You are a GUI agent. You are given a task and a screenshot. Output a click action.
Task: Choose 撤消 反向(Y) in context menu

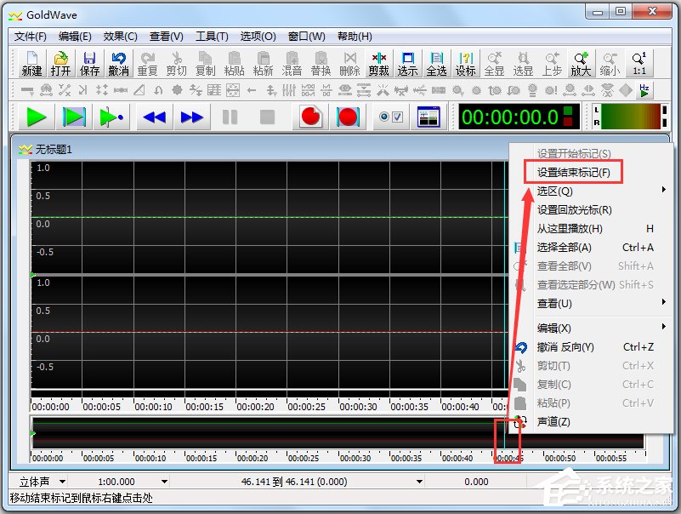coord(593,347)
